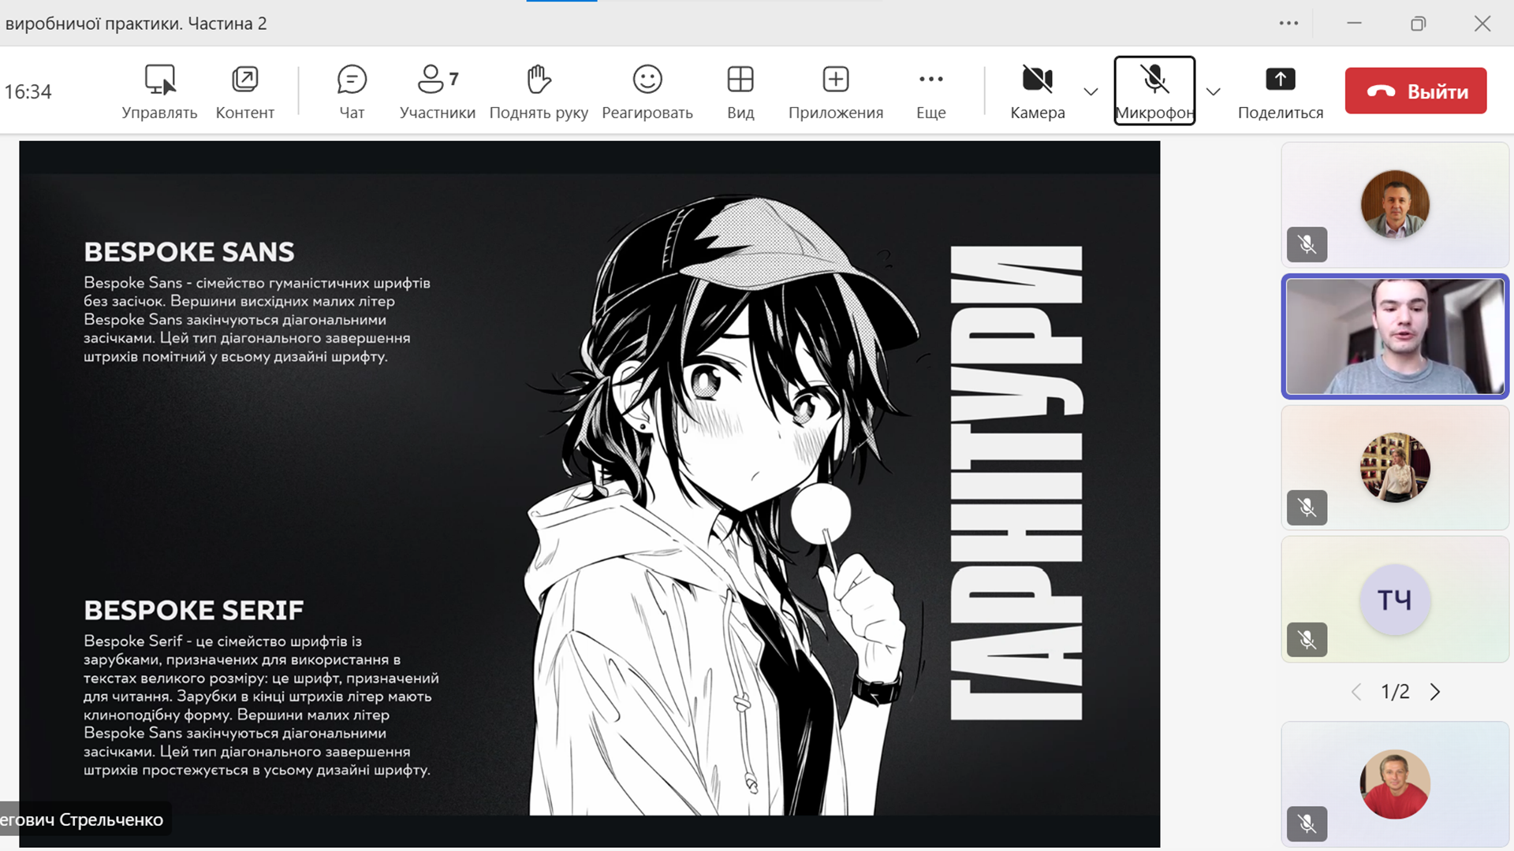This screenshot has width=1514, height=851.
Task: Minimize the meeting window
Action: click(1354, 24)
